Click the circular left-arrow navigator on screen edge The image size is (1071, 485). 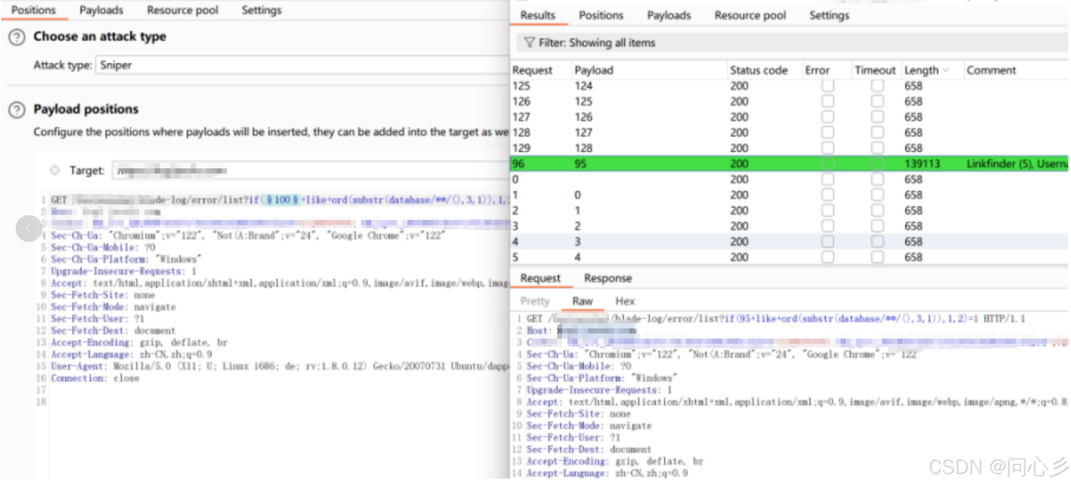click(28, 229)
